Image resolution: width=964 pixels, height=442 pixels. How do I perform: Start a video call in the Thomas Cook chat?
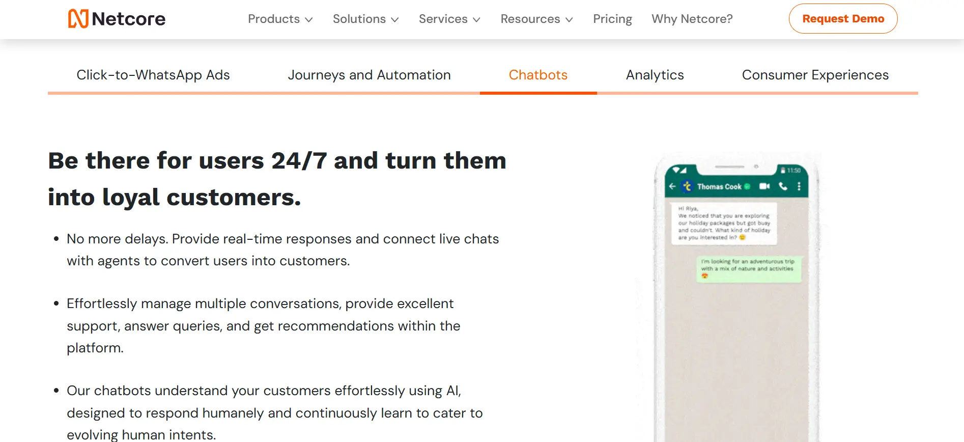[x=764, y=187]
